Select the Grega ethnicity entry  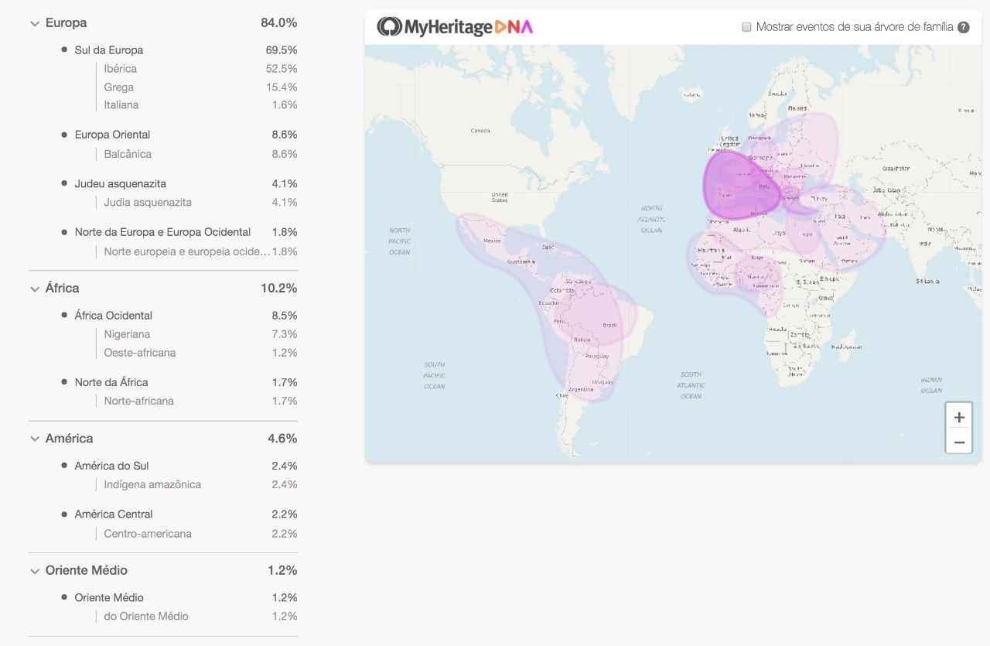tap(118, 87)
